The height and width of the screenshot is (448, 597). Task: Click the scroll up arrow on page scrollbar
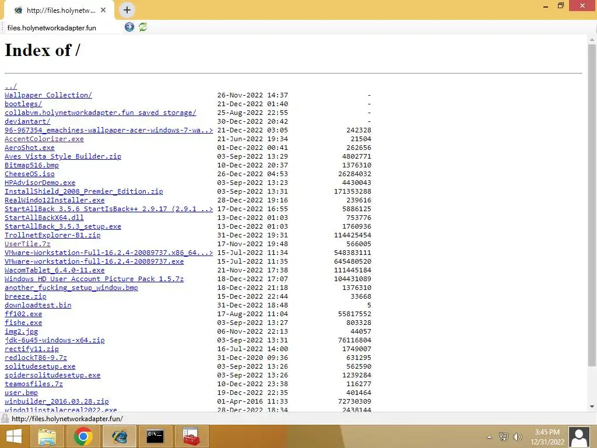[x=592, y=40]
